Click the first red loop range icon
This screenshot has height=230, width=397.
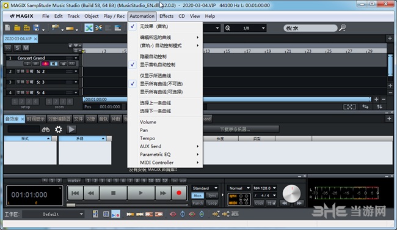point(173,214)
